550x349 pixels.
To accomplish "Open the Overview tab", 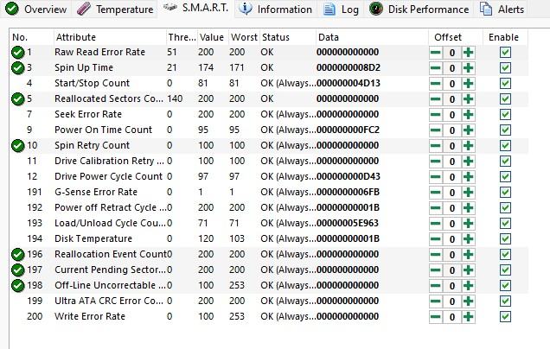I will click(36, 10).
